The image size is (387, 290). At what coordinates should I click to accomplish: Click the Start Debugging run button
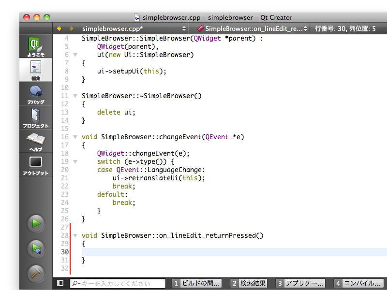tap(36, 248)
